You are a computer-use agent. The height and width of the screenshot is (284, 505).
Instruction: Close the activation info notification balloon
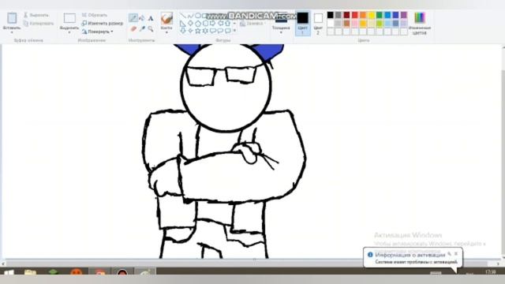tap(456, 254)
